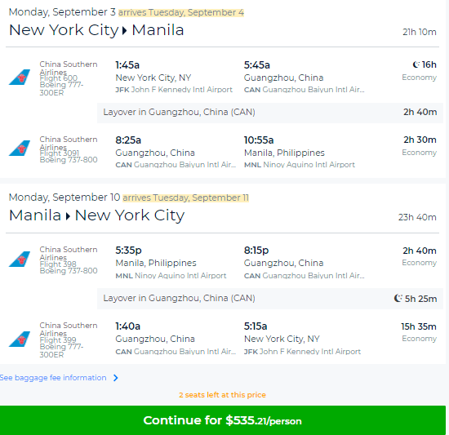The width and height of the screenshot is (449, 435).
Task: Continue for $535.21 per person
Action: tap(223, 420)
